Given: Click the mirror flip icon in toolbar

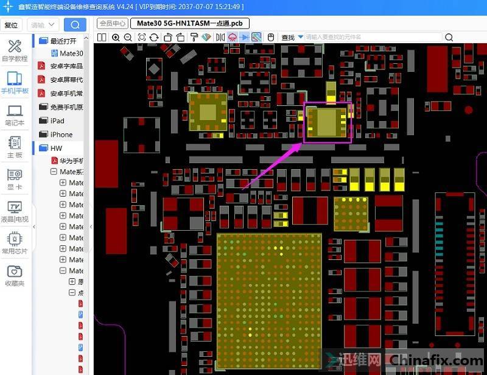Looking at the screenshot, I should 220,37.
